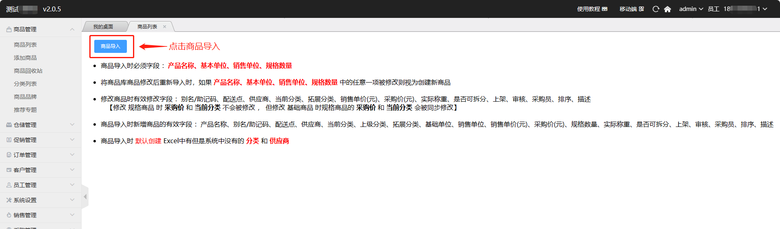This screenshot has height=229, width=780.
Task: Switch to 我的桌面 tab
Action: pos(103,27)
